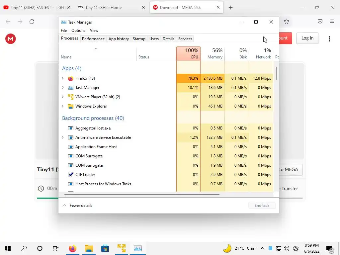Click the Application Frame Host icon
This screenshot has width=340, height=255.
pyautogui.click(x=70, y=147)
